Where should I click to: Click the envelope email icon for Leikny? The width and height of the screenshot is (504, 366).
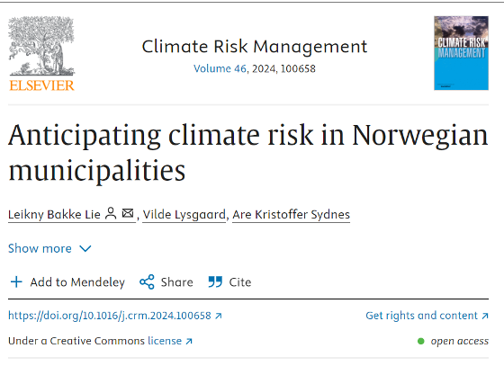click(x=128, y=213)
